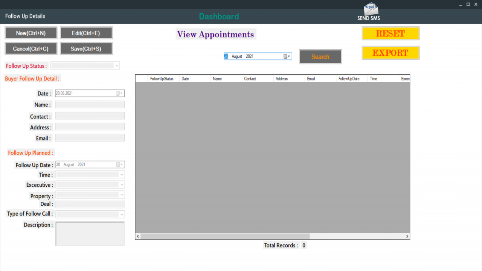The width and height of the screenshot is (482, 271).
Task: Focus the Email input field
Action: [90, 138]
